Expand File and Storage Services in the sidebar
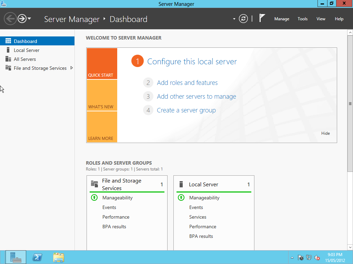 [72, 68]
